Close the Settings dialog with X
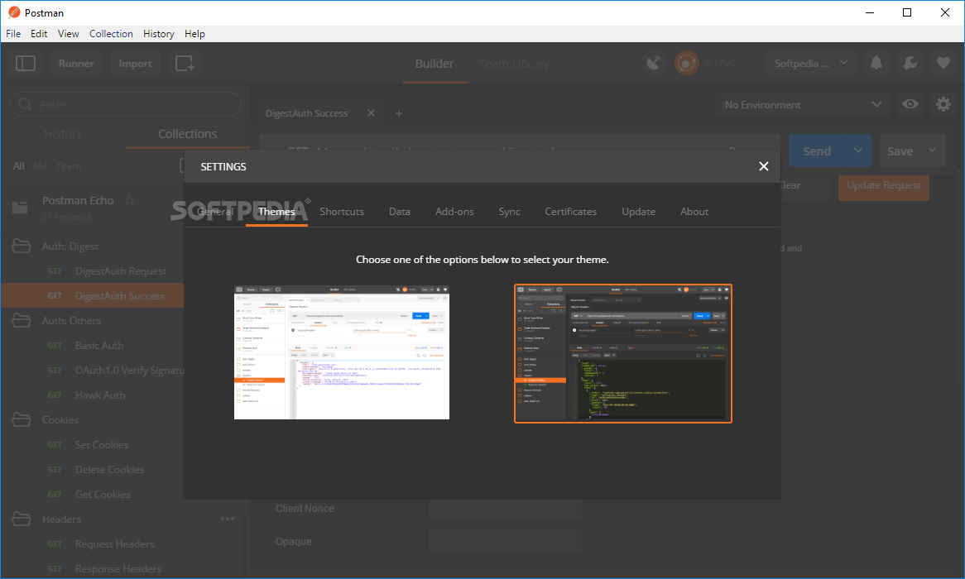This screenshot has width=965, height=579. point(764,166)
